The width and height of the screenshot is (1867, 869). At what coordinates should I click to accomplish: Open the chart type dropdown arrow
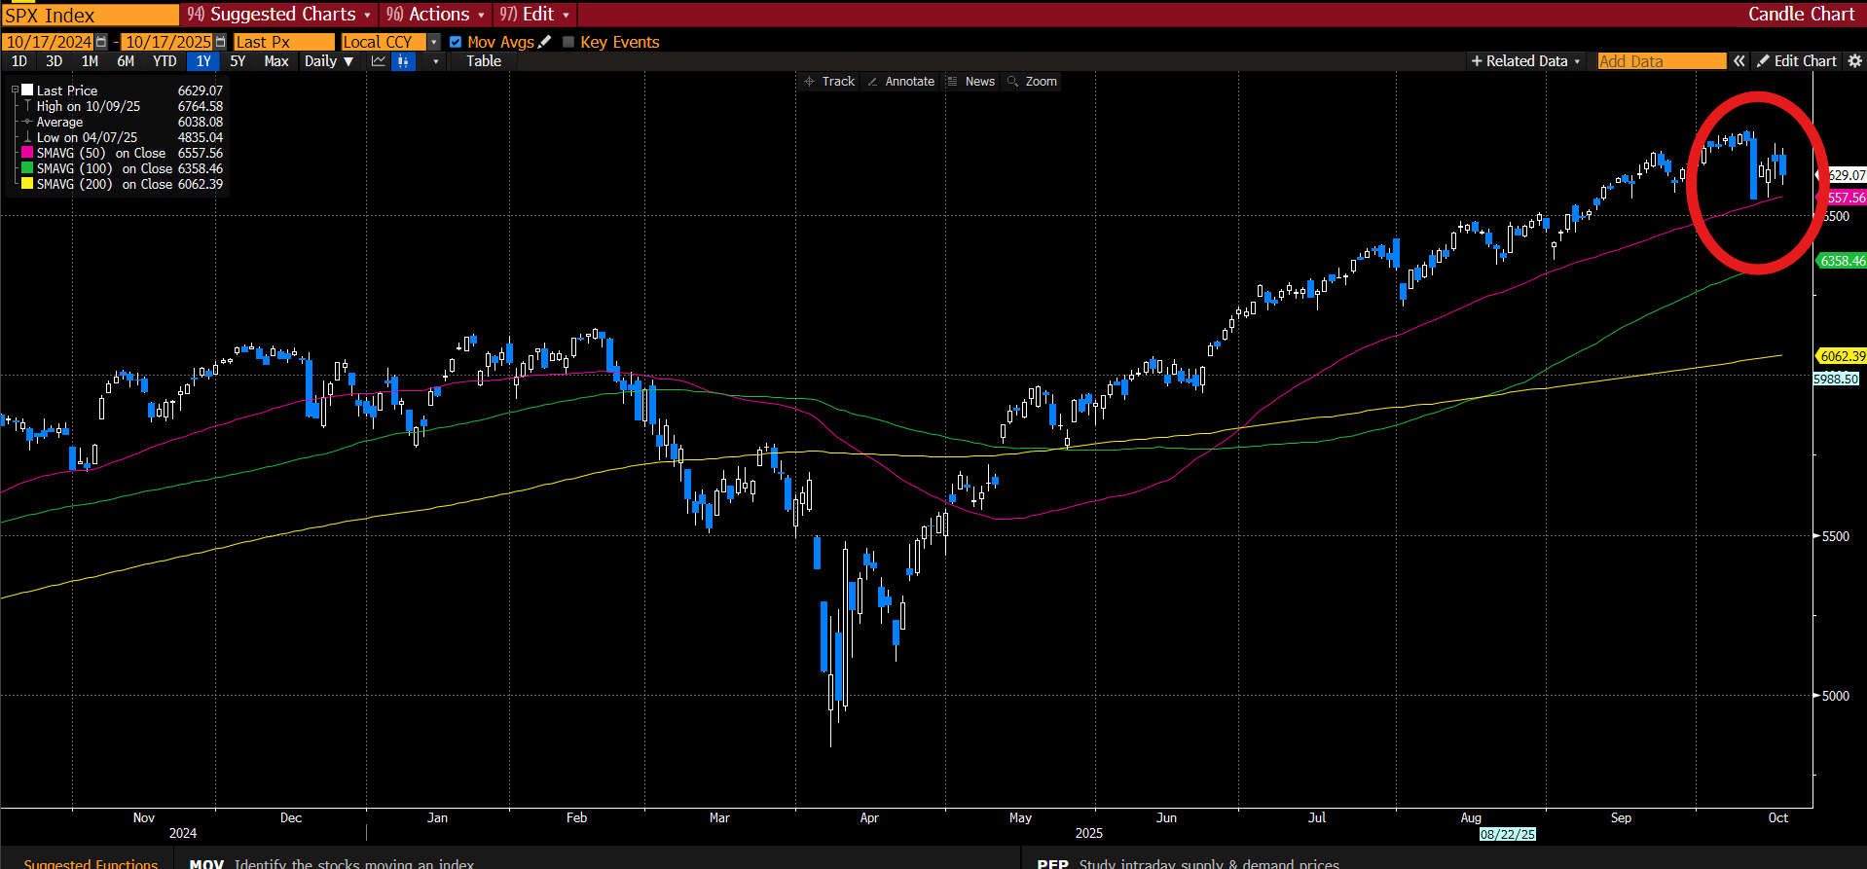tap(435, 61)
